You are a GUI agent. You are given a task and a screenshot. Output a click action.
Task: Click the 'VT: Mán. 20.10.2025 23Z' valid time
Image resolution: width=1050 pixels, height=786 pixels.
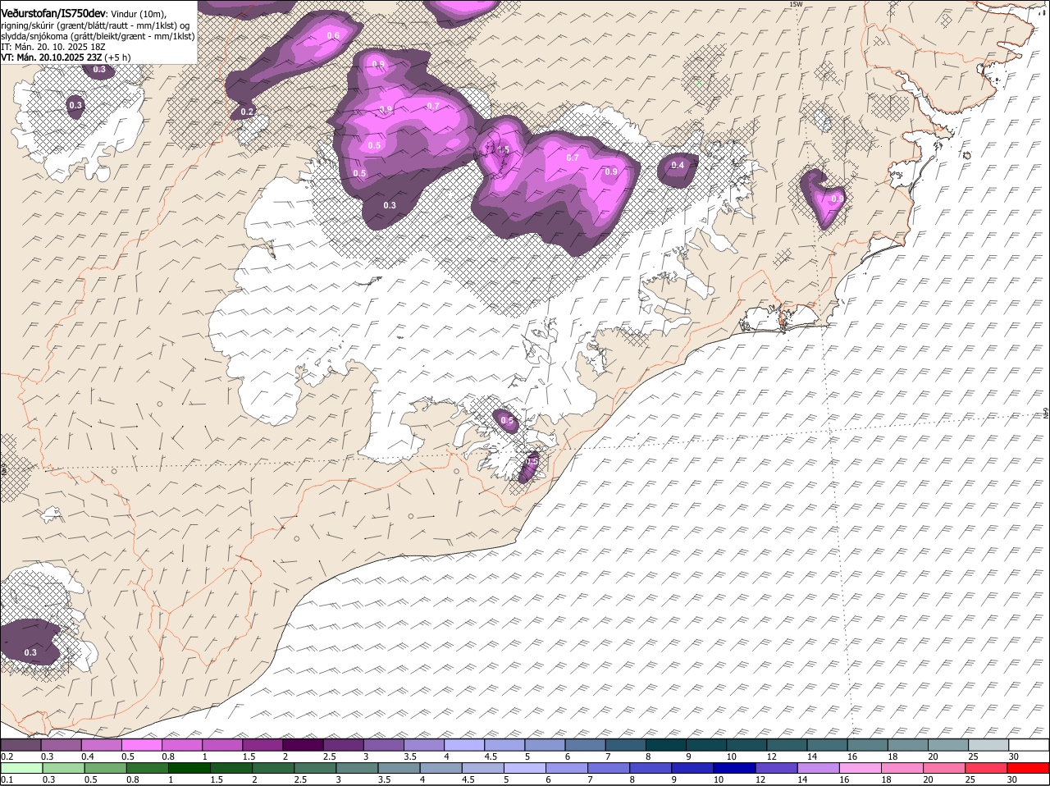51,57
